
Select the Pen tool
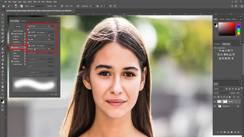tap(2, 72)
